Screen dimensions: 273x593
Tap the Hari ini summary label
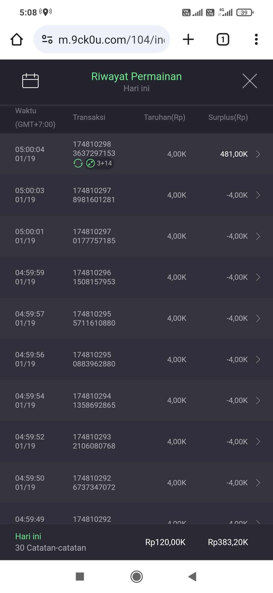pos(28,536)
